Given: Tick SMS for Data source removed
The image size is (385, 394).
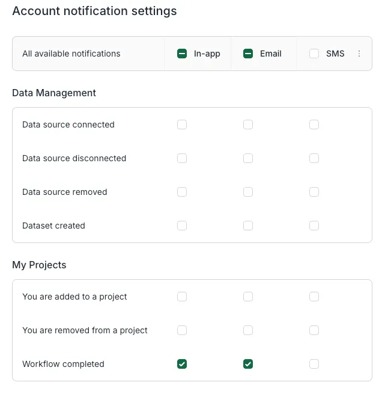Looking at the screenshot, I should pos(314,192).
